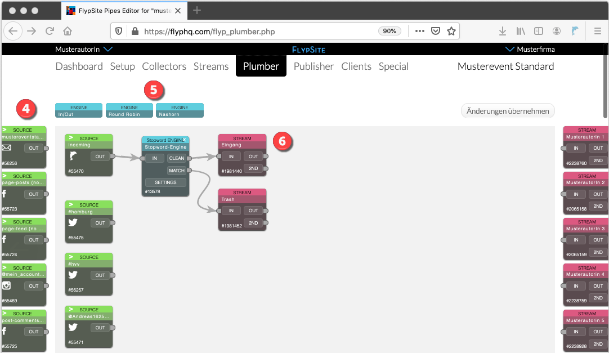Open the Firefox account avatar icon

click(x=557, y=31)
